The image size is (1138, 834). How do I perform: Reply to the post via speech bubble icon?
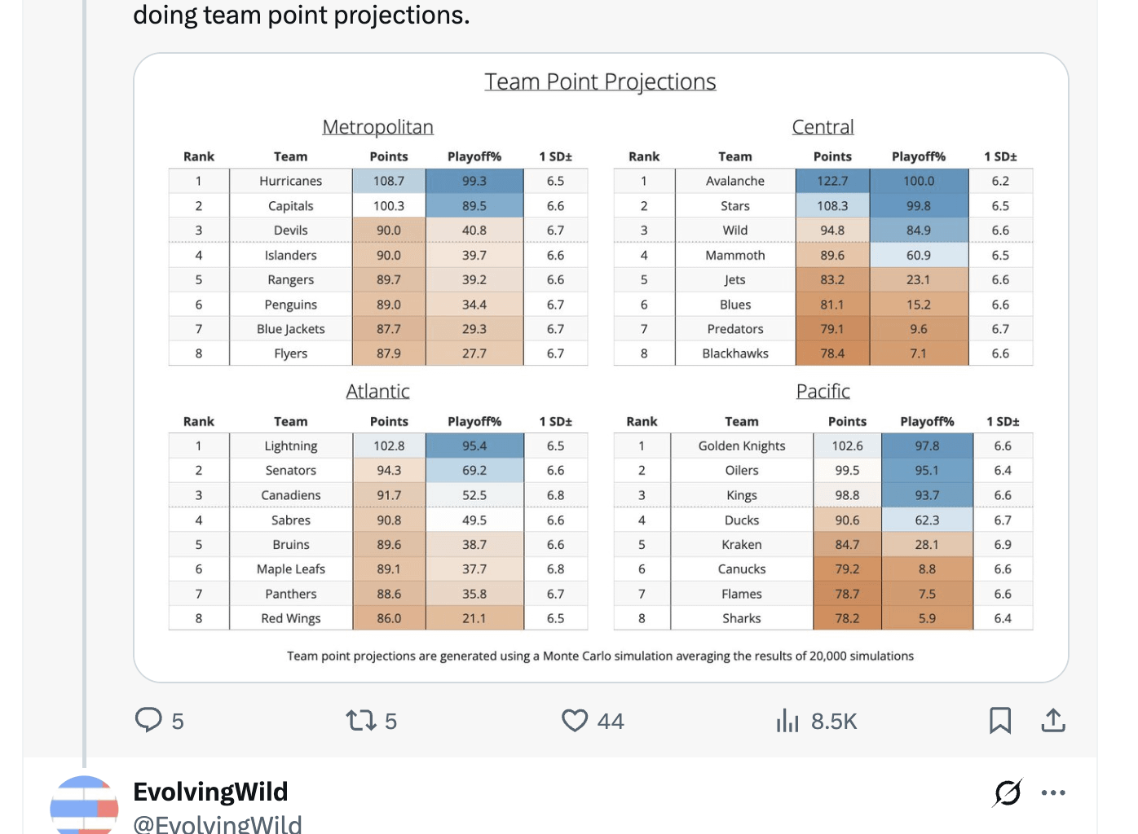pos(149,720)
